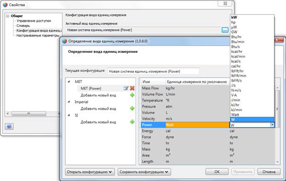Click the highlighted Watt default unit cell
Viewport: 286px width, 181px height.
197,125
